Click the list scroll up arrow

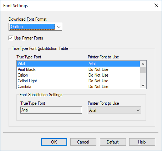tap(143, 64)
